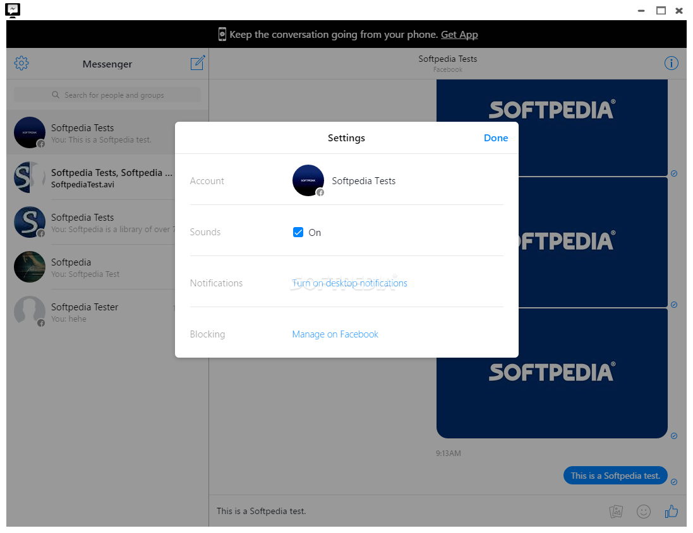693x533 pixels.
Task: Open the settings gear in Messenger sidebar
Action: click(21, 63)
